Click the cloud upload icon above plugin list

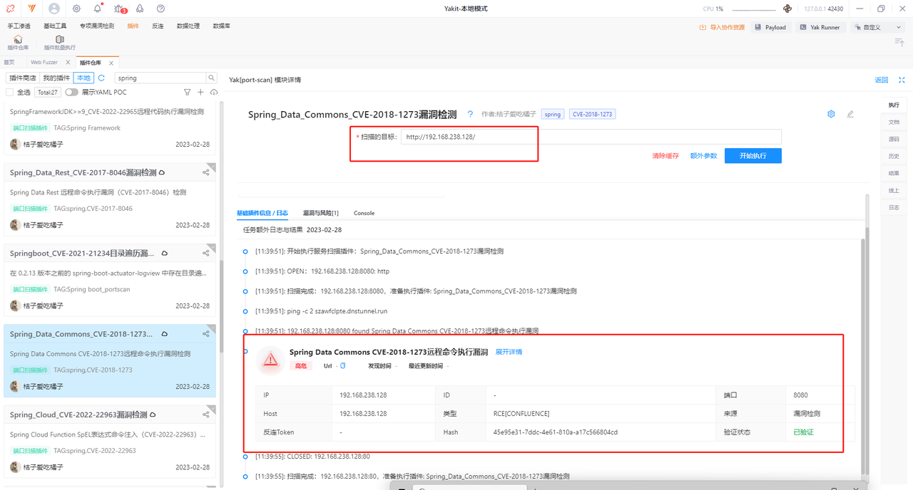click(214, 92)
